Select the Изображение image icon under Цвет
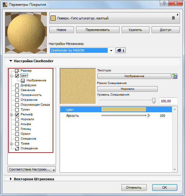This screenshot has height=196, width=185. click(23, 81)
